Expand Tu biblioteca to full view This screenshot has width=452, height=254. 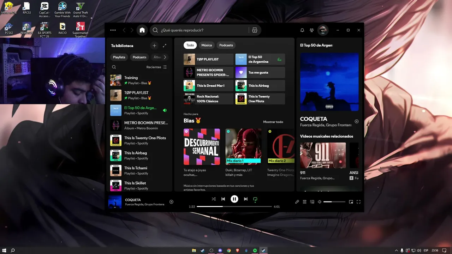(x=165, y=46)
